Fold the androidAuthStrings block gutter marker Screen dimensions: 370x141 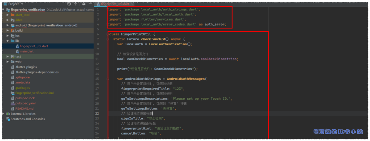[x=108, y=79]
